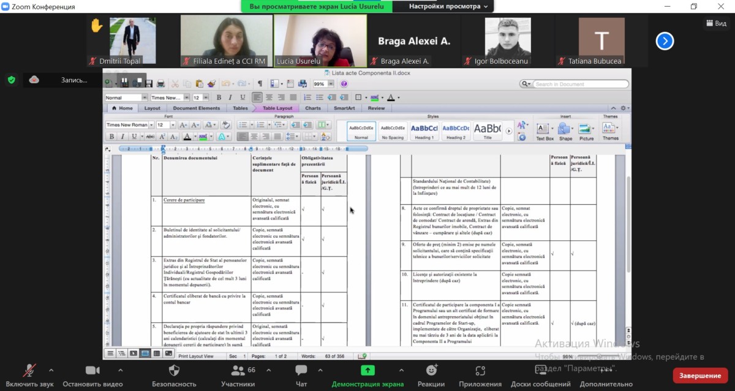Apply the Title style

click(488, 131)
